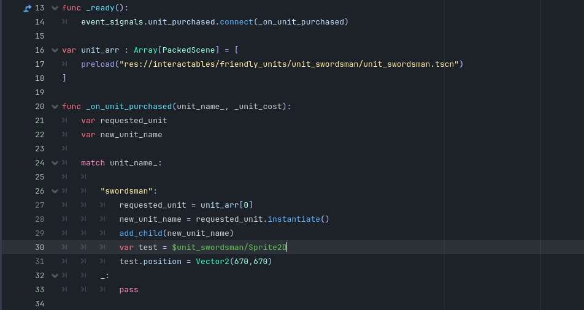
Task: Collapse the "swordsman" match case
Action: click(x=55, y=191)
